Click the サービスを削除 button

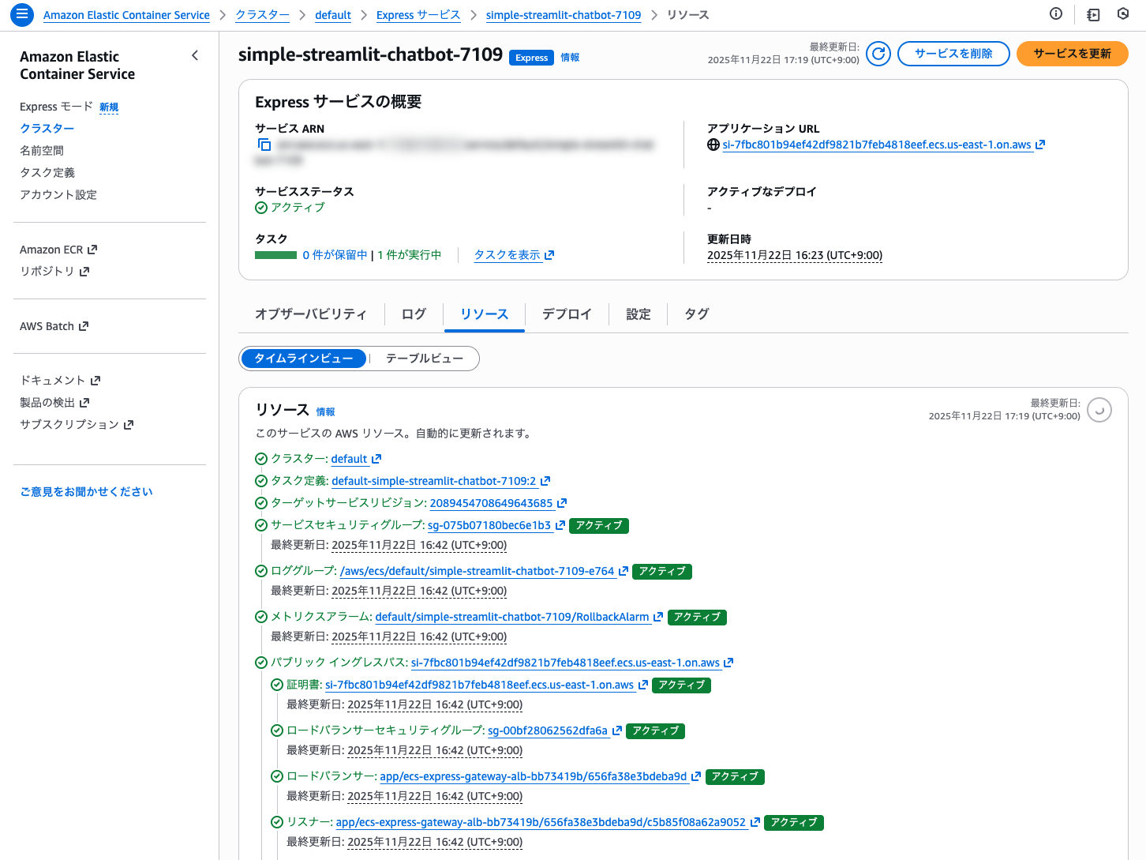coord(953,54)
